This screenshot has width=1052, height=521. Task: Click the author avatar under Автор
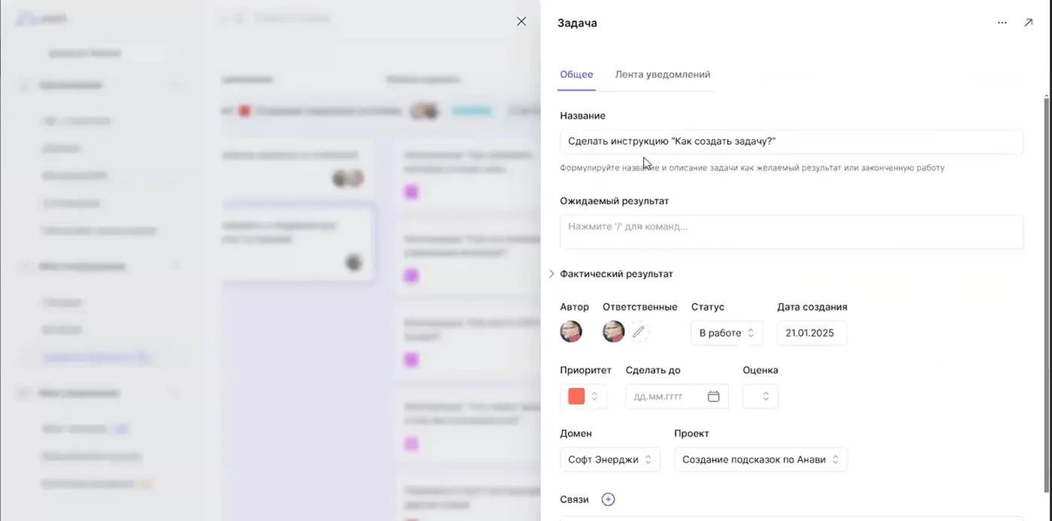pos(571,332)
